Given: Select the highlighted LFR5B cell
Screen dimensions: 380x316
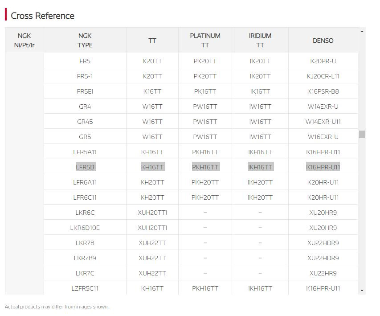Looking at the screenshot, I should point(85,167).
